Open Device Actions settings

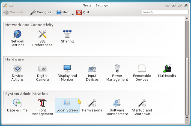(17, 73)
